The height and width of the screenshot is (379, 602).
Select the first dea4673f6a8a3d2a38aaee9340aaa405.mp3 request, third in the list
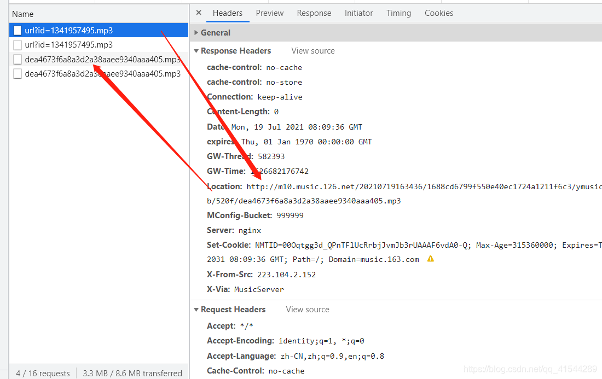tap(99, 59)
